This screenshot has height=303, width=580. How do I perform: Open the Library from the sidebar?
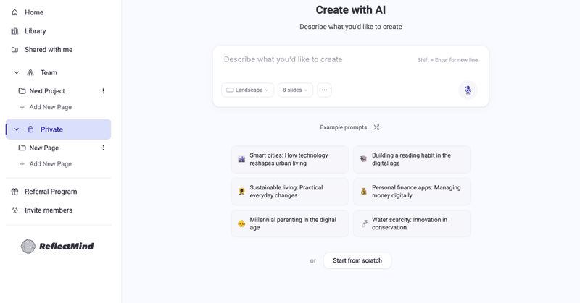tap(35, 31)
